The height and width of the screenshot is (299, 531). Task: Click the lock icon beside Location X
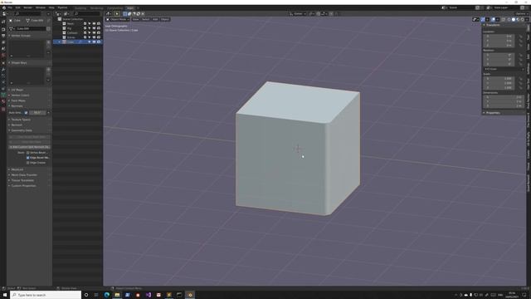click(x=520, y=37)
